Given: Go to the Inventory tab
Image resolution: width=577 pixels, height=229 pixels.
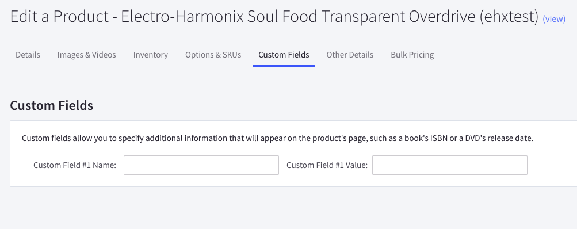Looking at the screenshot, I should (x=151, y=55).
